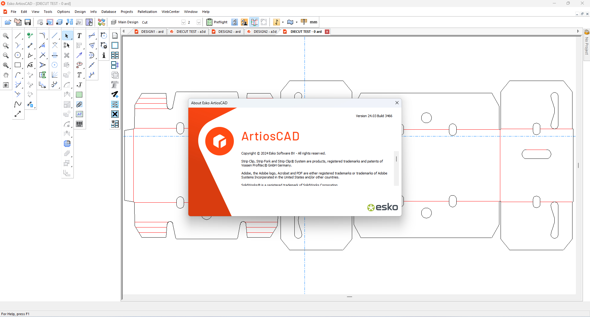Open the Information i tool
This screenshot has height=317, width=590.
point(104,55)
